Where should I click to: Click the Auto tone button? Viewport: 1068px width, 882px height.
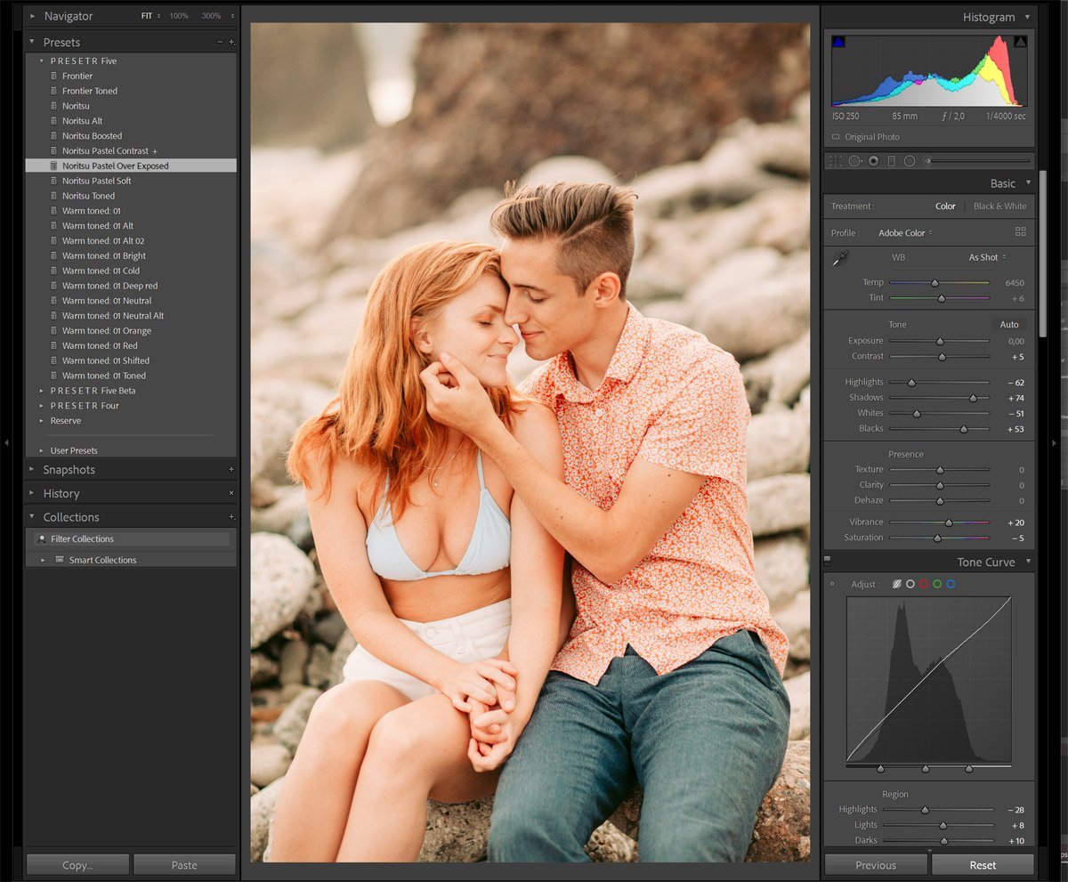click(1009, 324)
